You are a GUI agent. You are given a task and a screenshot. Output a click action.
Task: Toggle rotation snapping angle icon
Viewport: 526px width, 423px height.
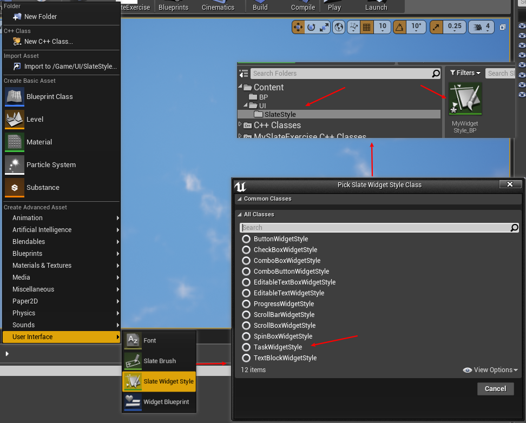tap(399, 27)
